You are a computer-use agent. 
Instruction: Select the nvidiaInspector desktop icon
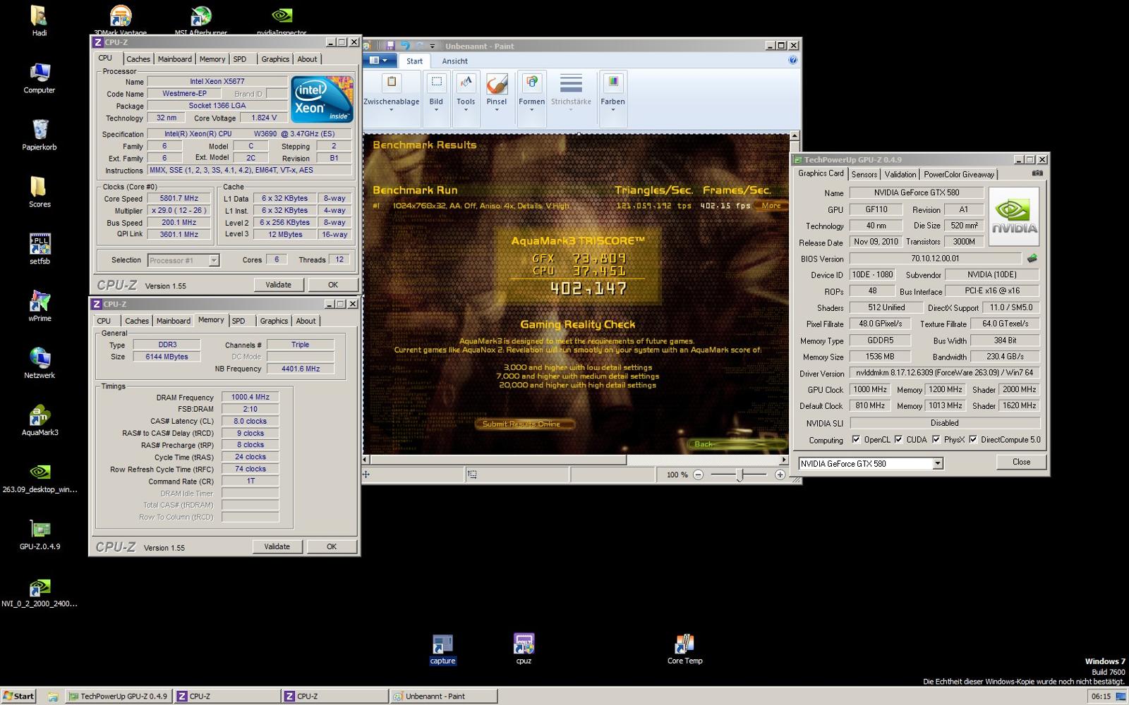coord(282,20)
